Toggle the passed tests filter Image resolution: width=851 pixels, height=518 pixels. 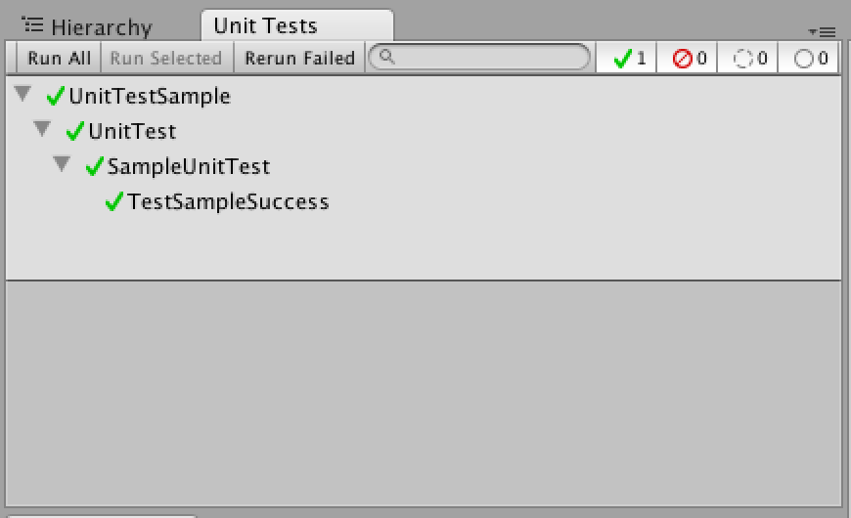[x=626, y=58]
